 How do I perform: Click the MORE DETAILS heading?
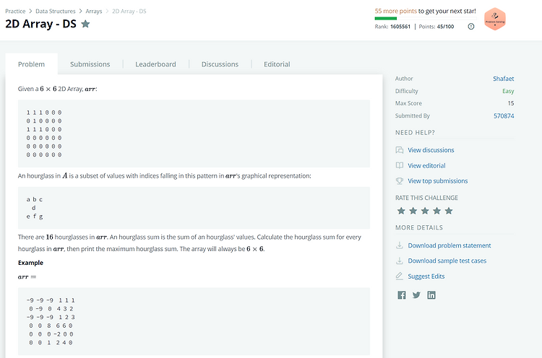419,227
